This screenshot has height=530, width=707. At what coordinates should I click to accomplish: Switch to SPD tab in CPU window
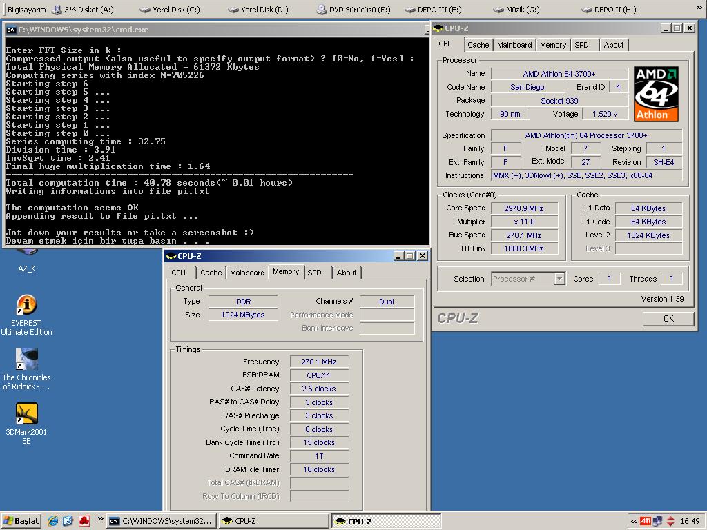coord(584,45)
